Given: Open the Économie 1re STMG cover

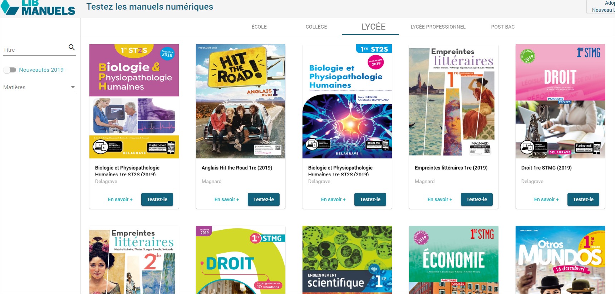Looking at the screenshot, I should [454, 260].
